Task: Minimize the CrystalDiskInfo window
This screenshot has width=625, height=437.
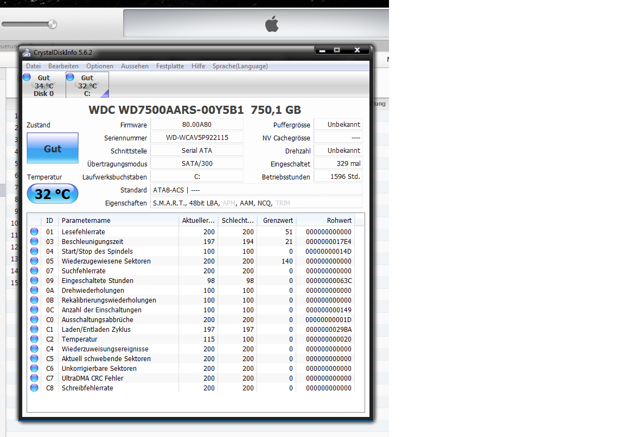Action: [x=322, y=50]
